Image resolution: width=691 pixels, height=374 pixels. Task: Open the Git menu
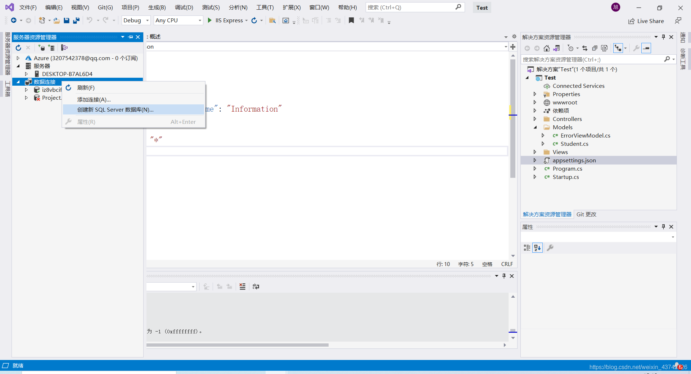point(105,7)
